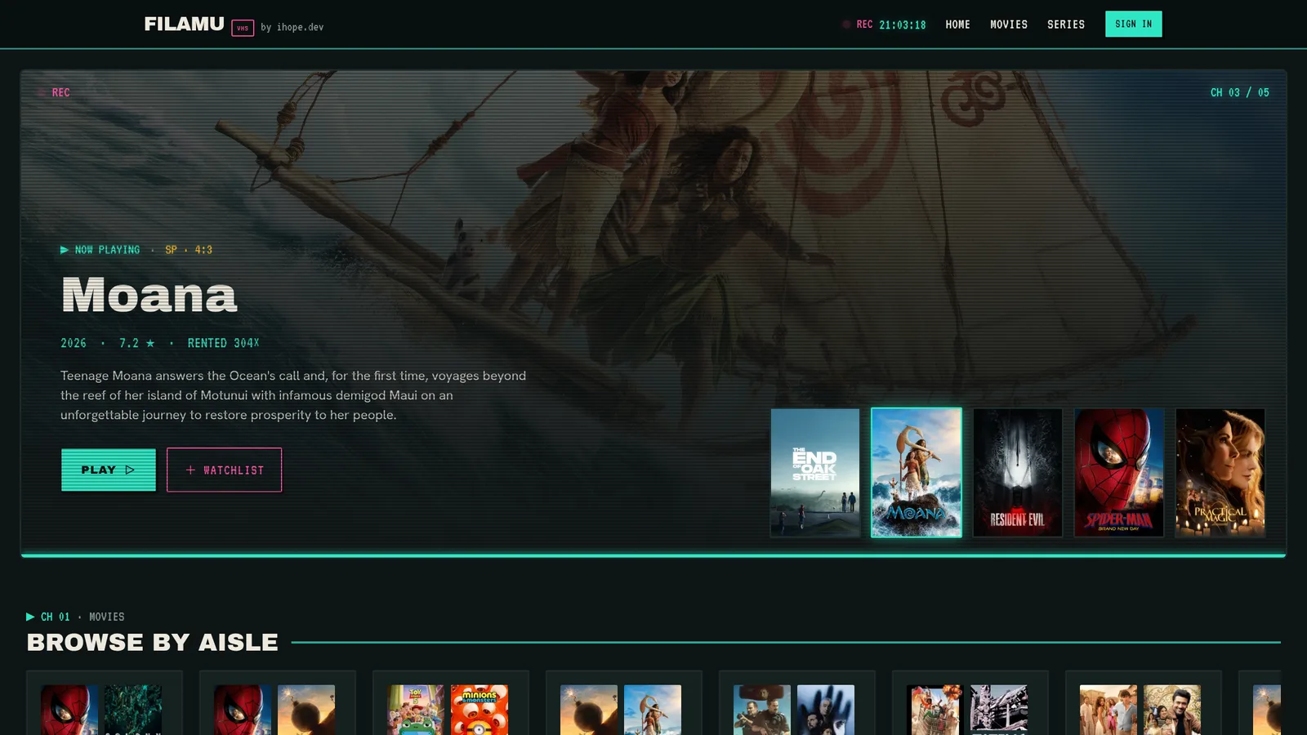
Task: Click the SIGN IN button
Action: (x=1134, y=24)
